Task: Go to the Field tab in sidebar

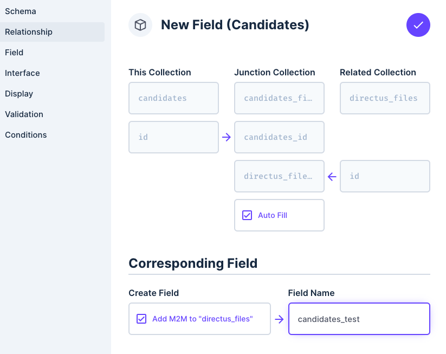Action: (14, 52)
